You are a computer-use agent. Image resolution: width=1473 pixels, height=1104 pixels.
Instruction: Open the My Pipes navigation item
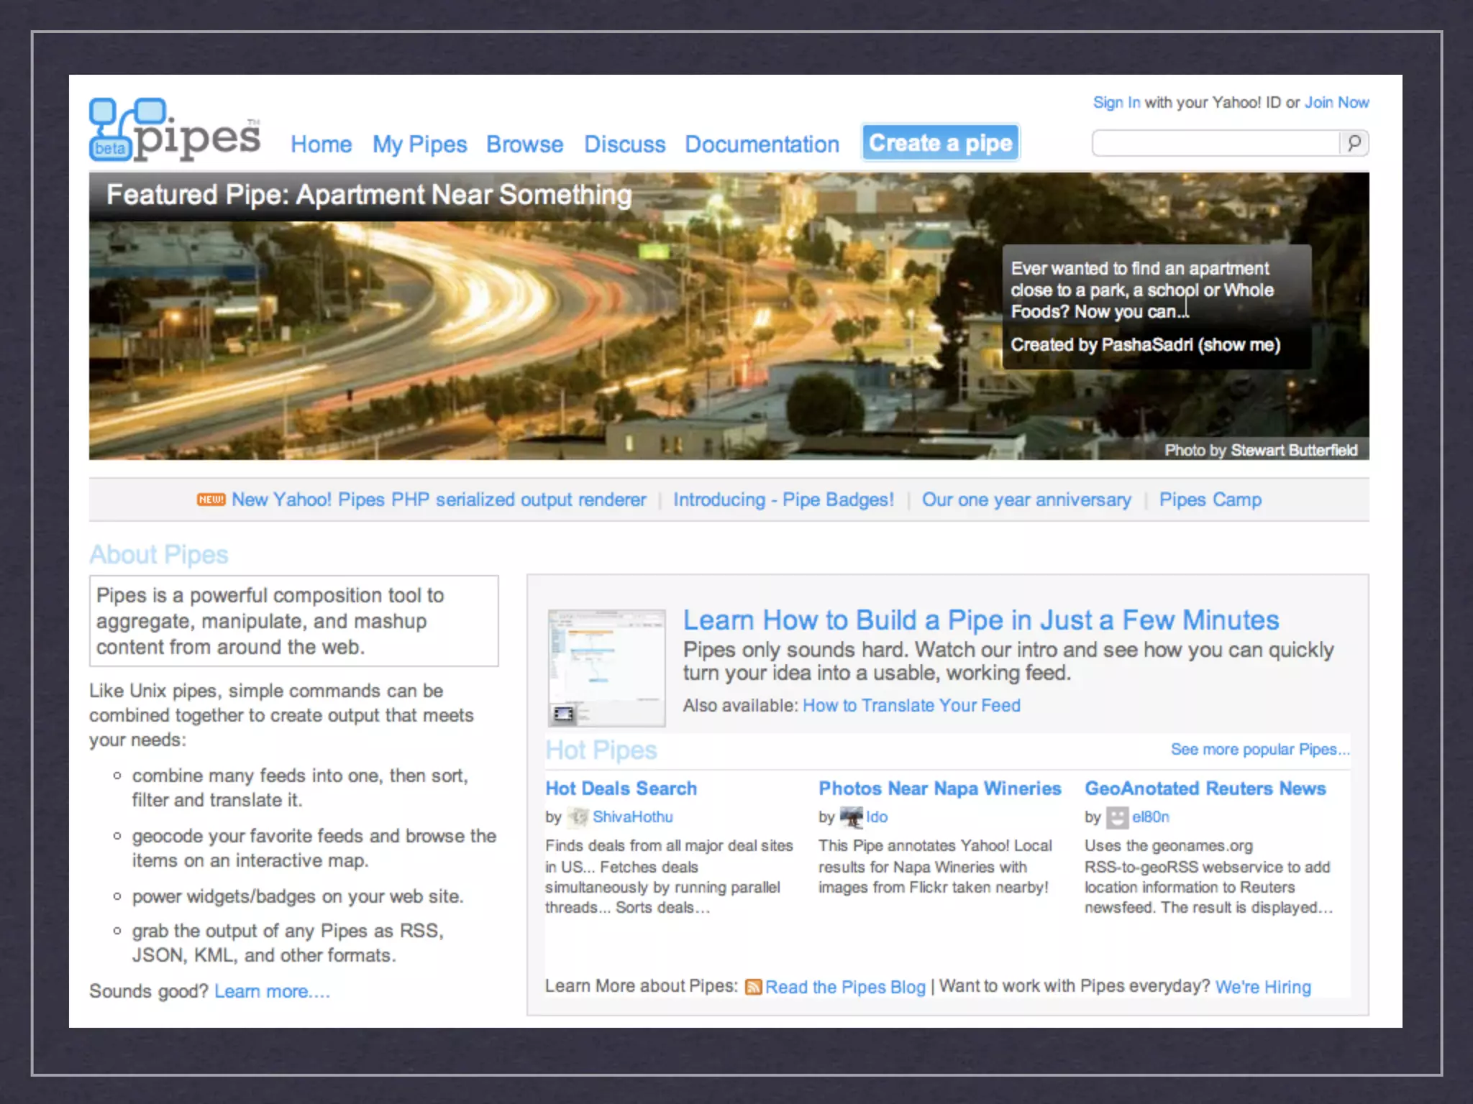tap(419, 144)
